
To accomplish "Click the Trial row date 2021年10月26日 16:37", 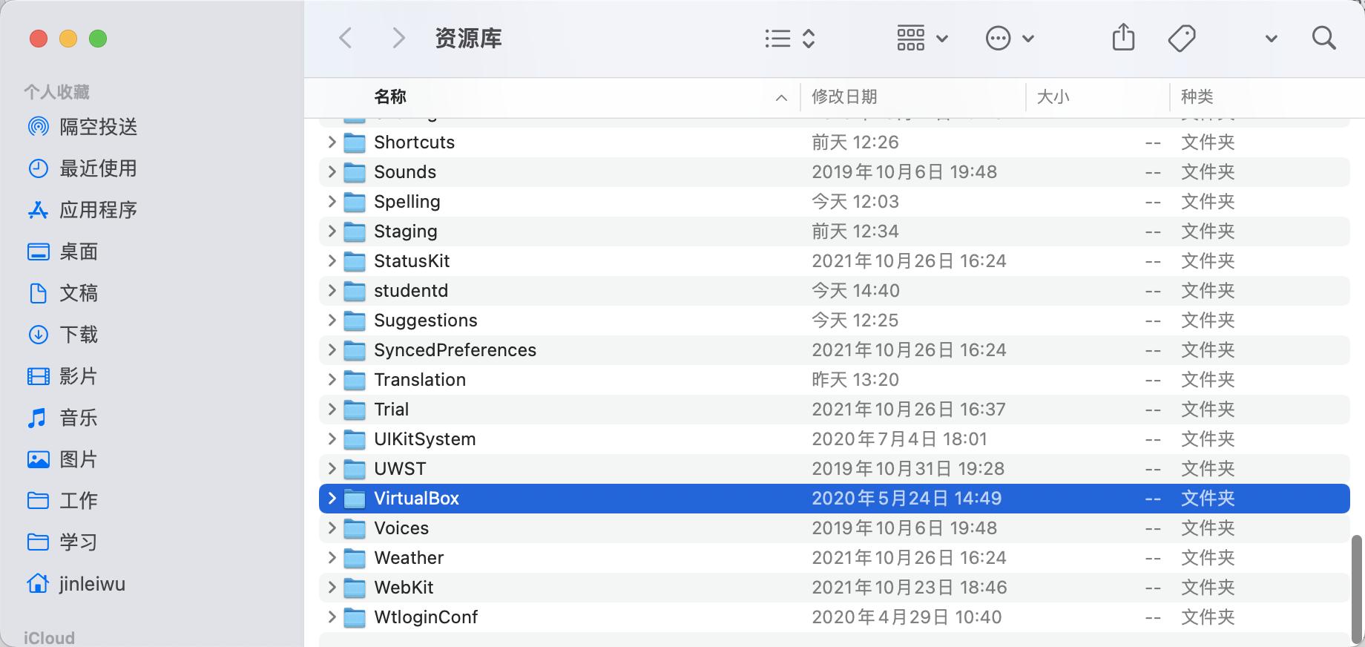I will (909, 409).
